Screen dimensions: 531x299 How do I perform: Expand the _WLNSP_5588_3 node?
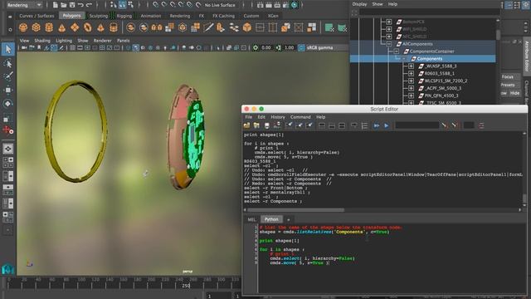tap(411, 66)
